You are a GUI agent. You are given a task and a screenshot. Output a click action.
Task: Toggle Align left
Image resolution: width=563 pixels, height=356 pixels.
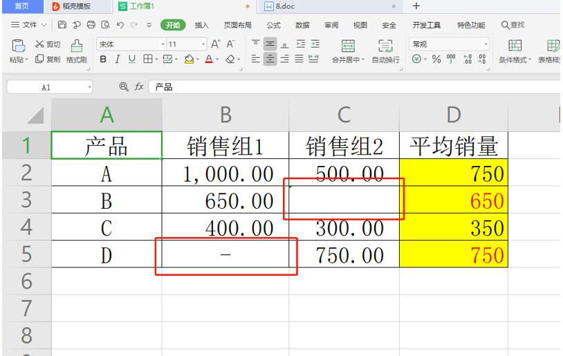click(x=256, y=59)
